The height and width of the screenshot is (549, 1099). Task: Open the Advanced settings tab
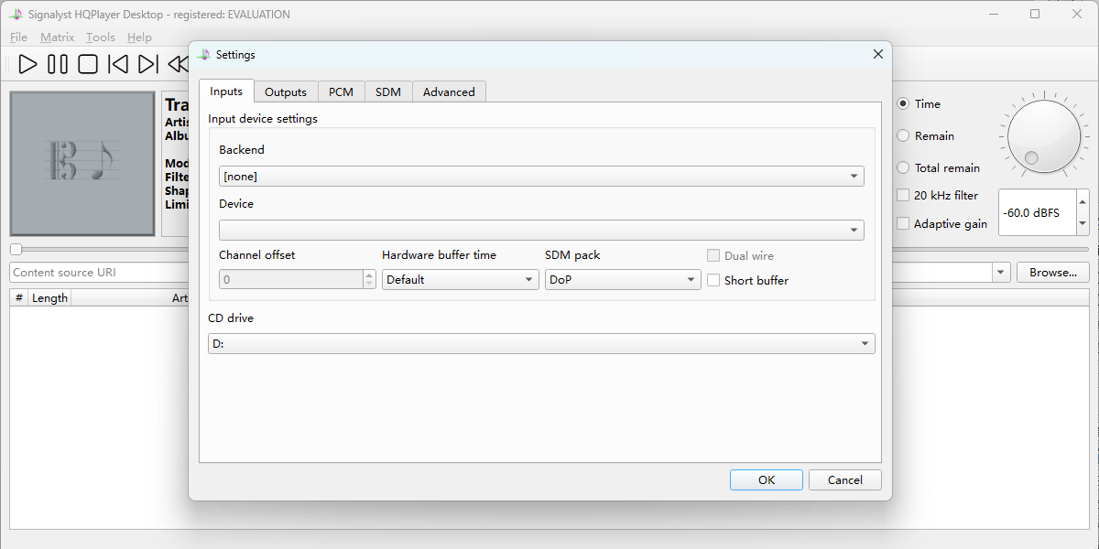[449, 92]
